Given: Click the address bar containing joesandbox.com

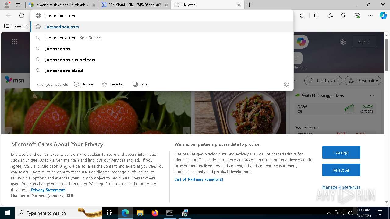Looking at the screenshot, I should click(162, 16).
